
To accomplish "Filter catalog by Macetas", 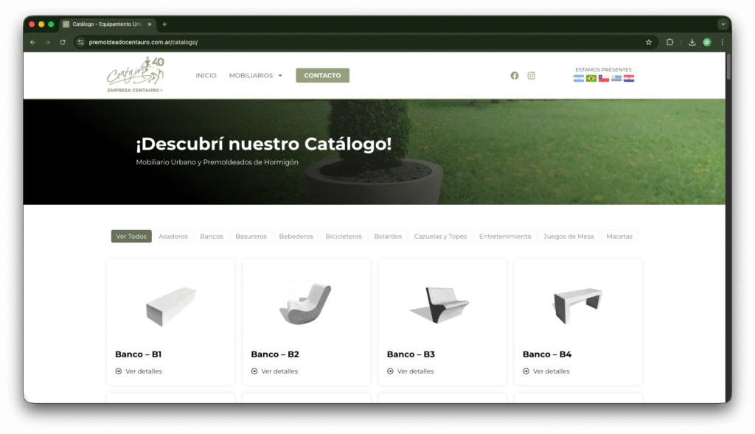I will [619, 237].
